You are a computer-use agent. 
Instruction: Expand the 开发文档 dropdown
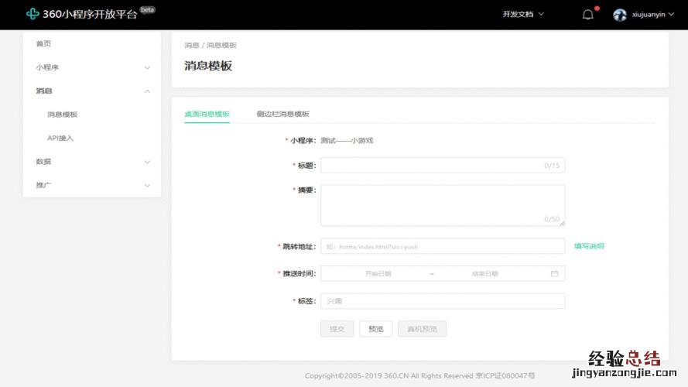[x=523, y=14]
